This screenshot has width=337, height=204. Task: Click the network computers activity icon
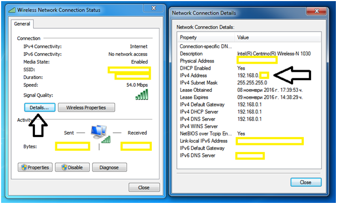[100, 134]
